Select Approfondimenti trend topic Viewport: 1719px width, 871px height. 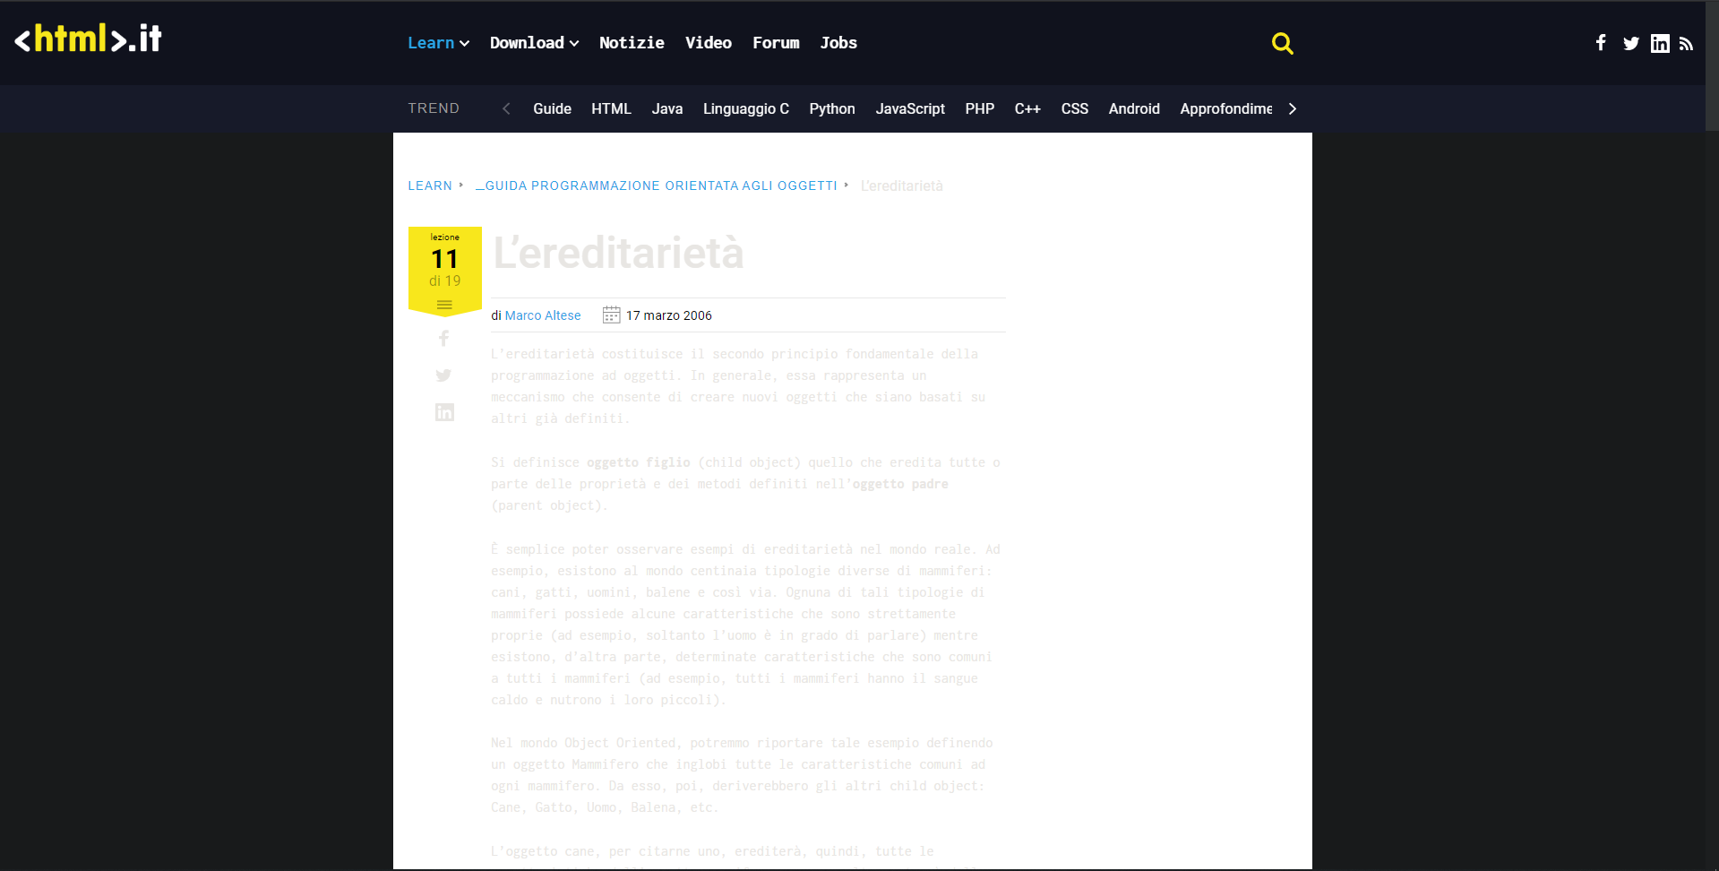click(x=1225, y=108)
